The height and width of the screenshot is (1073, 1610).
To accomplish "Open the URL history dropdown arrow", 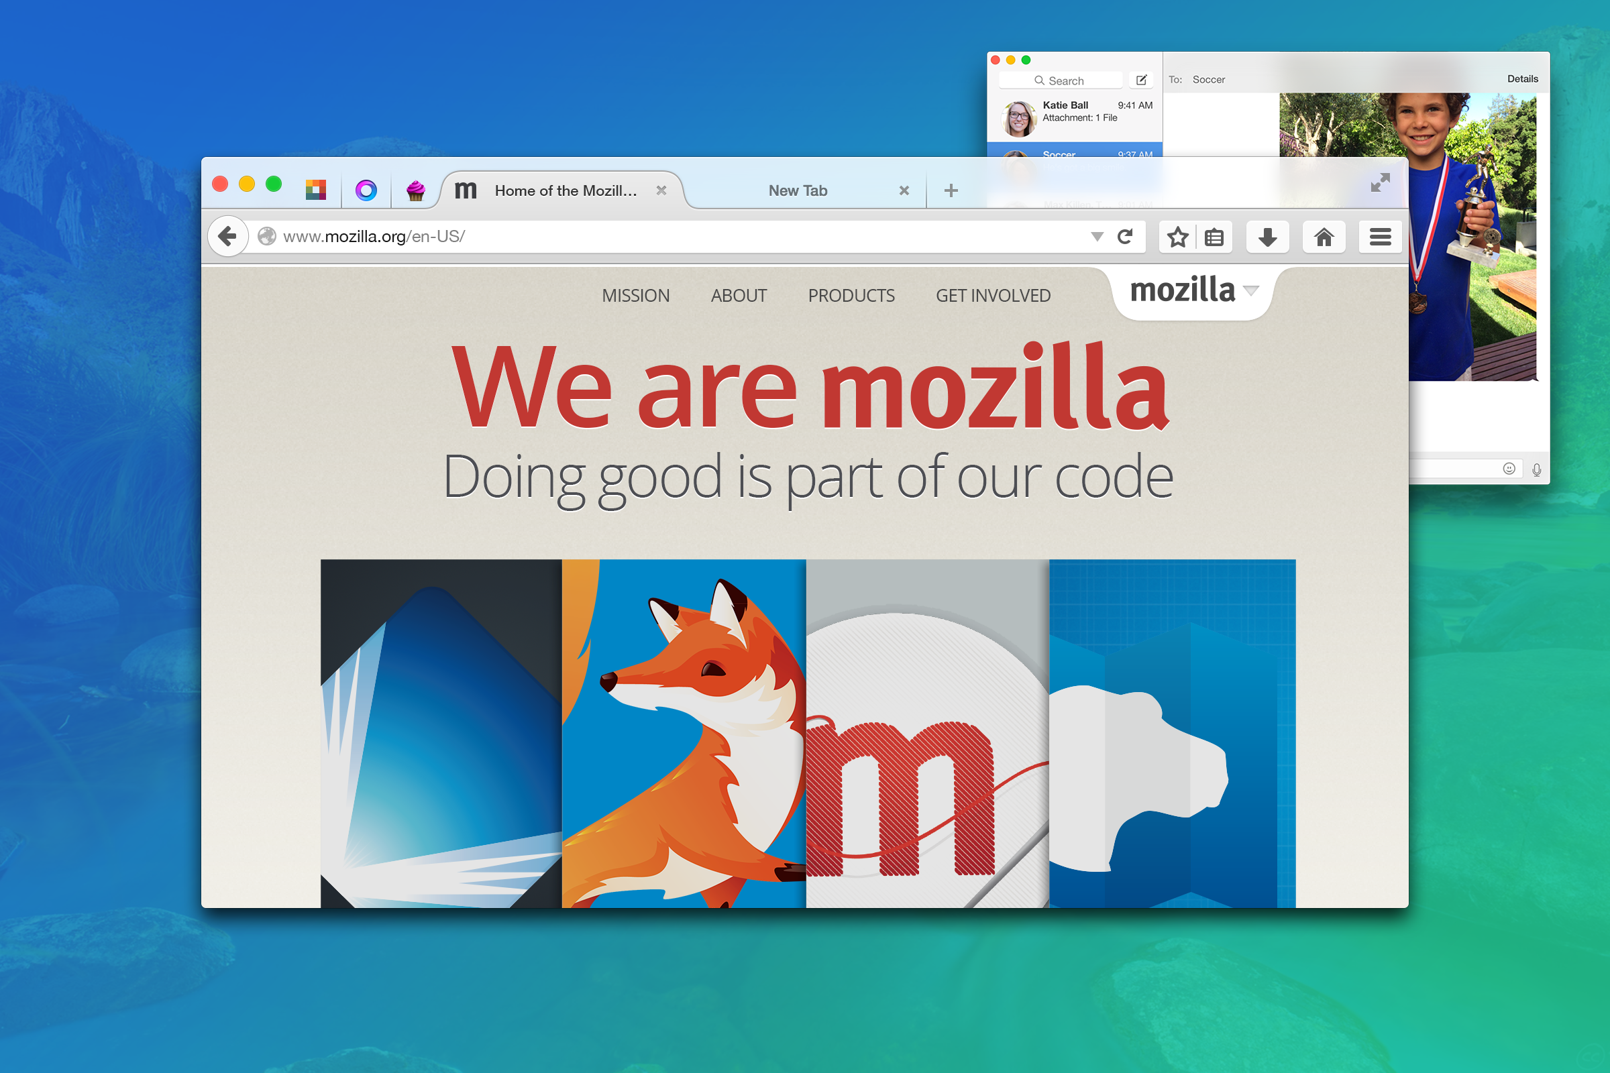I will [1097, 237].
